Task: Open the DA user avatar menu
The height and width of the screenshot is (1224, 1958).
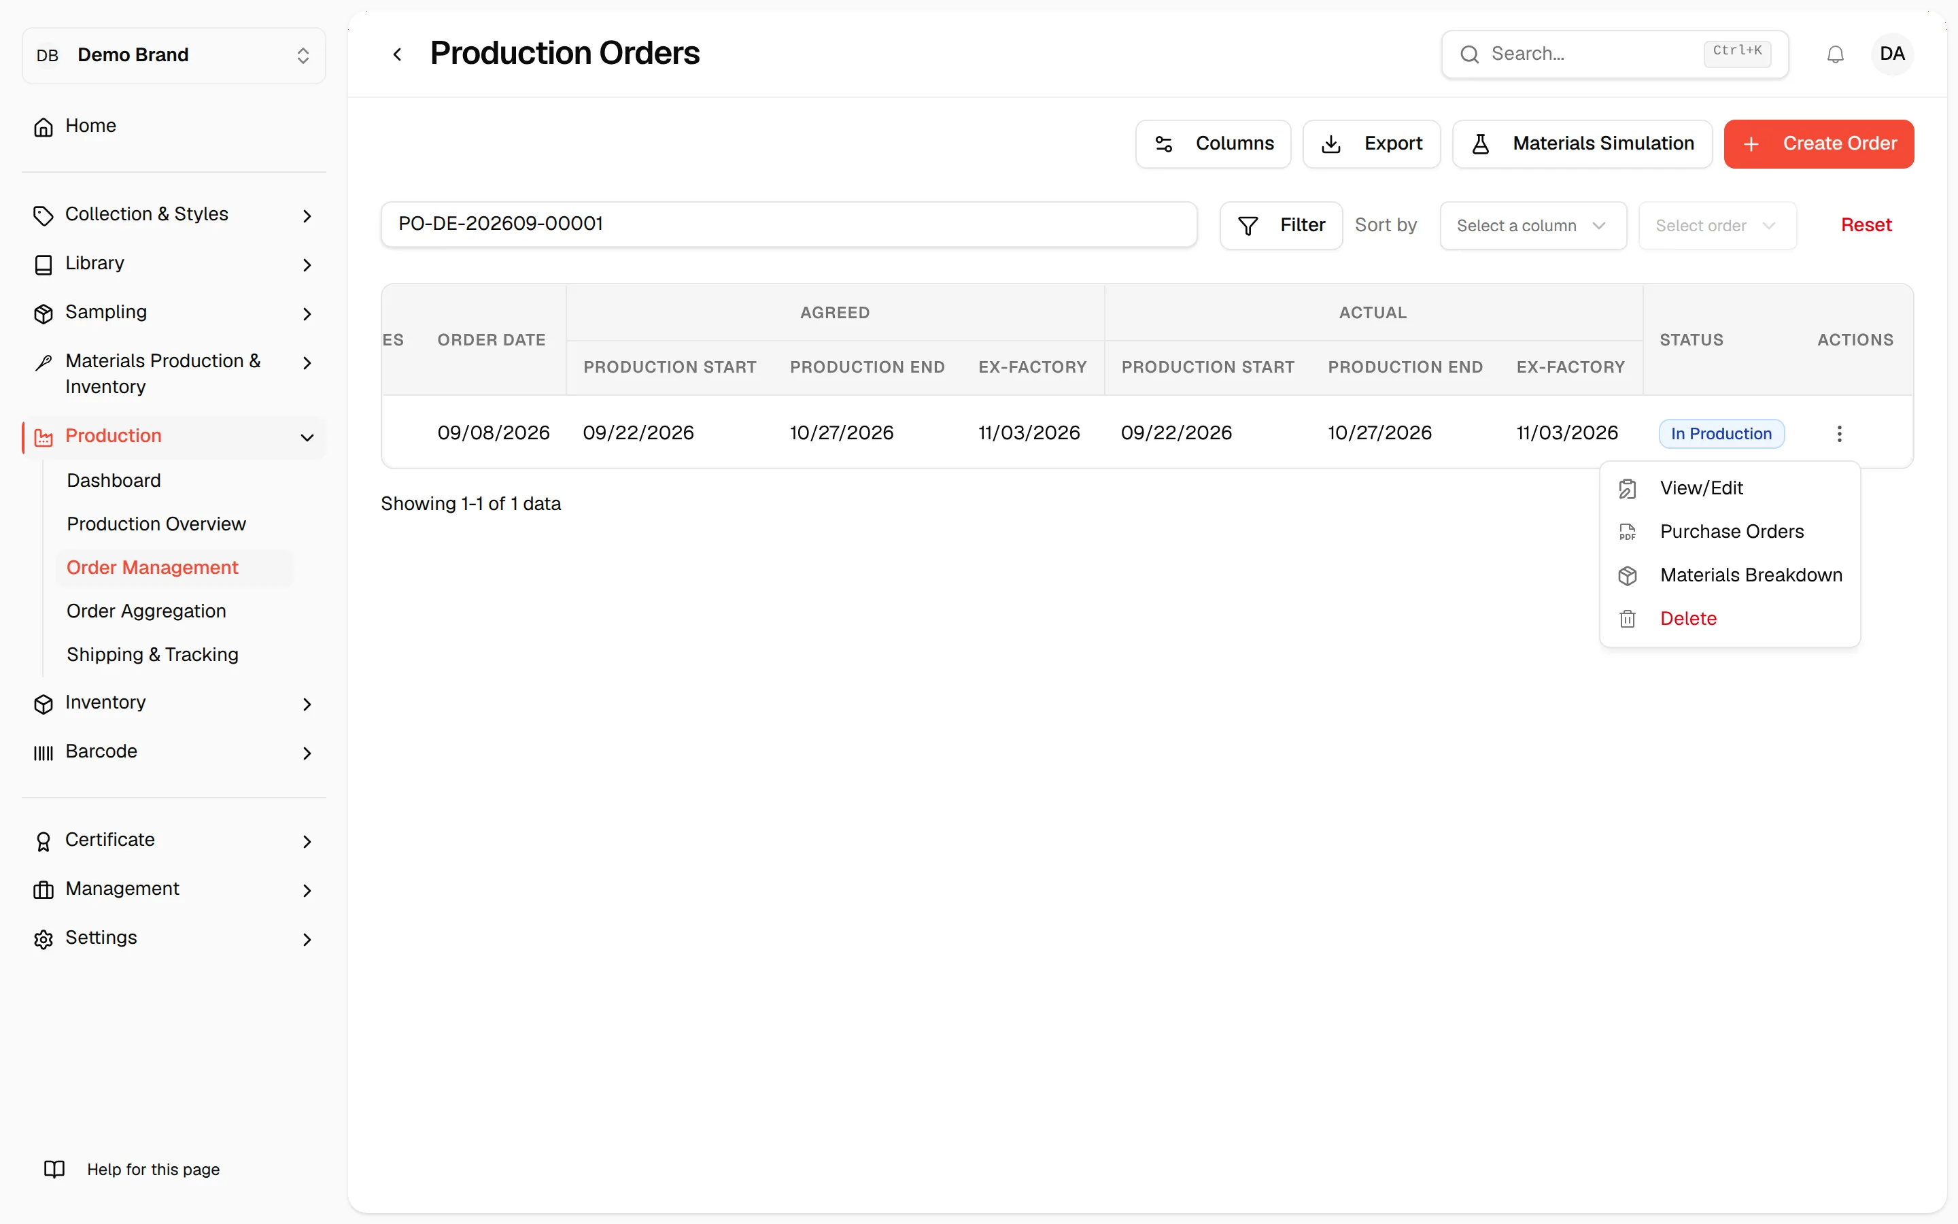Action: click(1891, 54)
